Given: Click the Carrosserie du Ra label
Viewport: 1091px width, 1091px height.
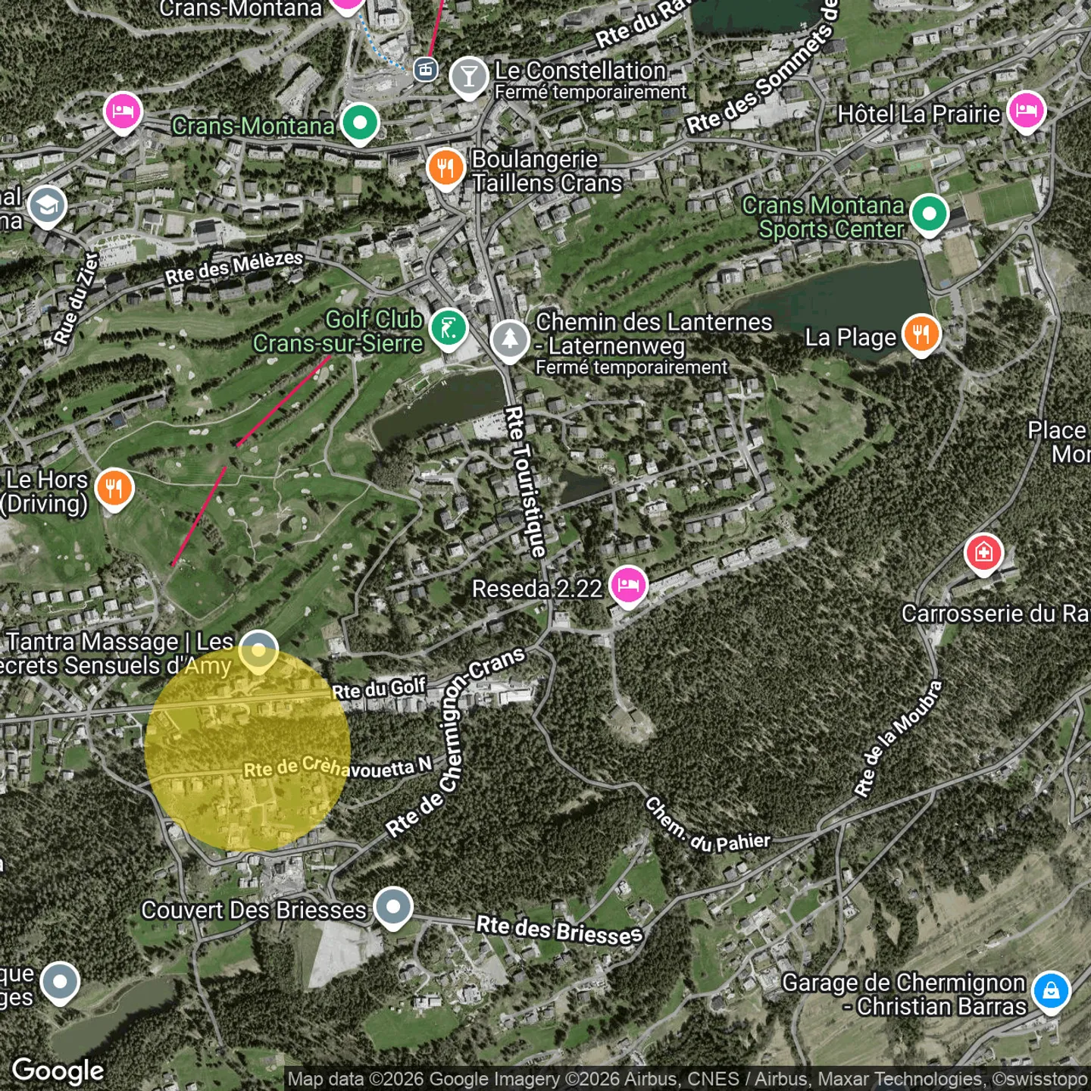Looking at the screenshot, I should click(996, 614).
